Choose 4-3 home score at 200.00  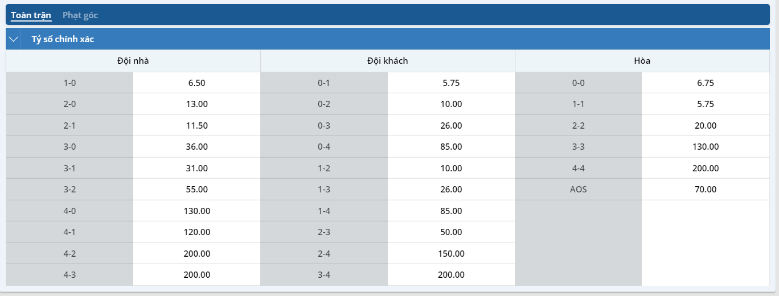pos(196,275)
